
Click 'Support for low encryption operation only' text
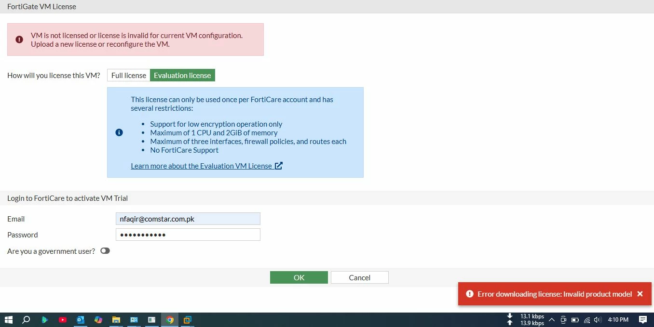[x=216, y=124]
